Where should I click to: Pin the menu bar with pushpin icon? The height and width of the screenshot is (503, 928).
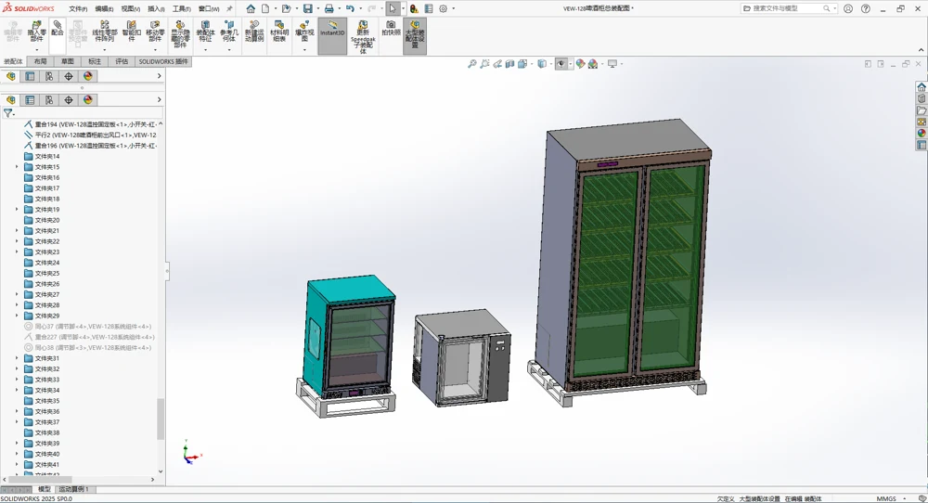pyautogui.click(x=229, y=8)
